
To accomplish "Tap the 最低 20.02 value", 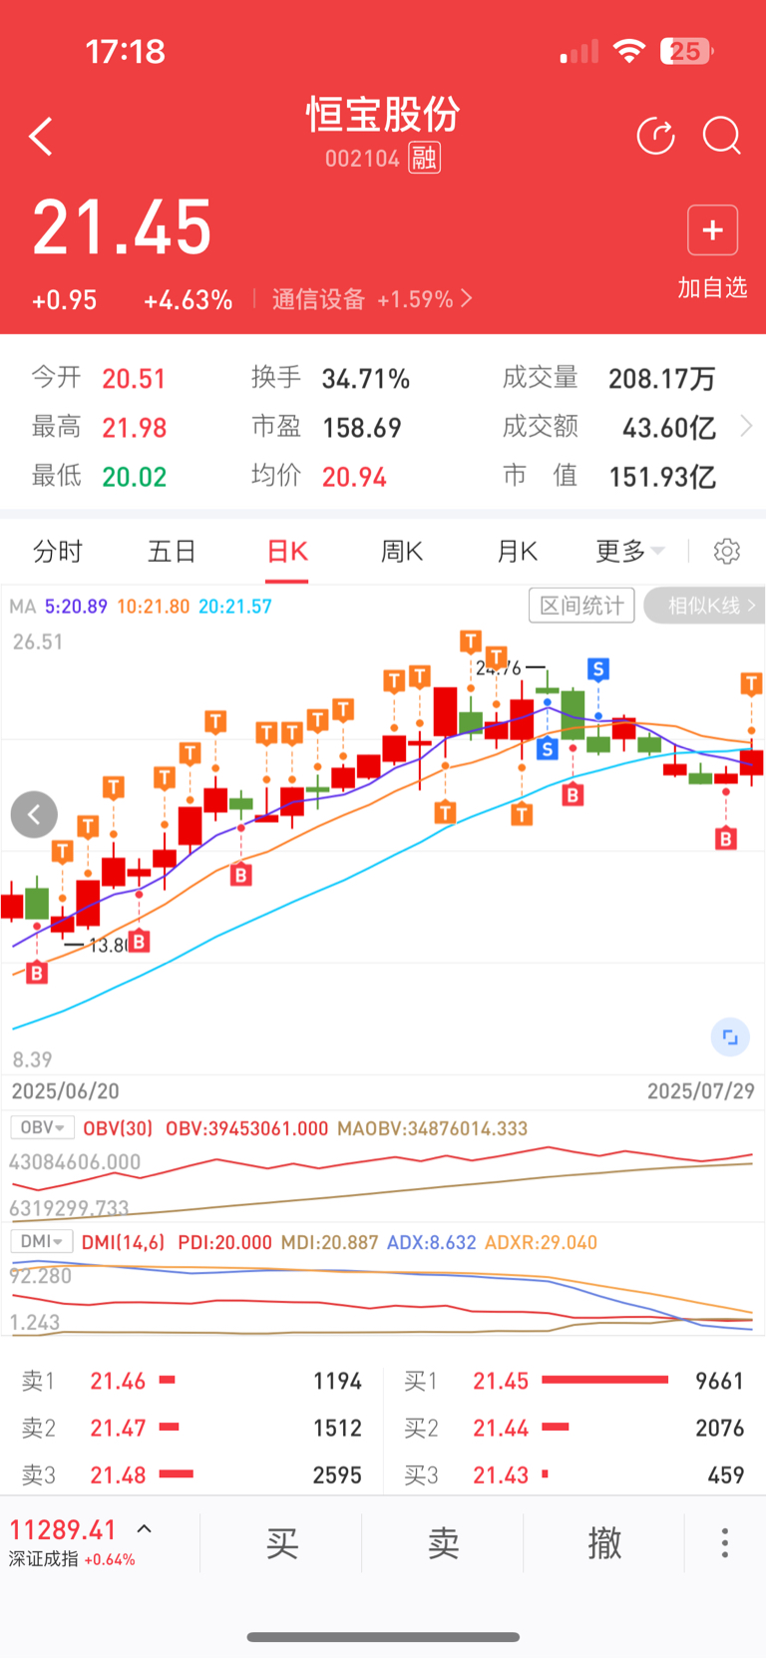I will click(x=135, y=477).
